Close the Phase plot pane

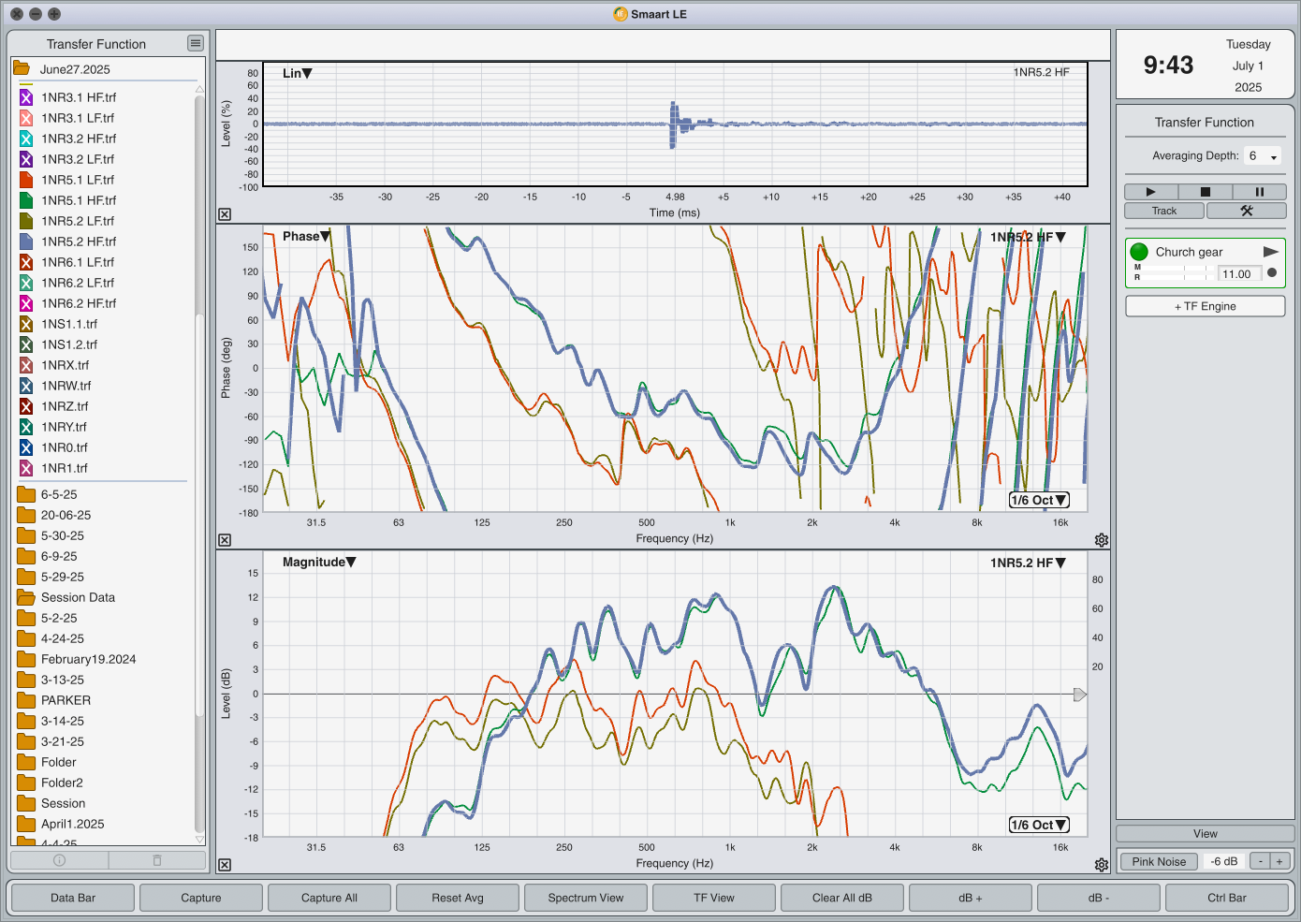[x=225, y=540]
